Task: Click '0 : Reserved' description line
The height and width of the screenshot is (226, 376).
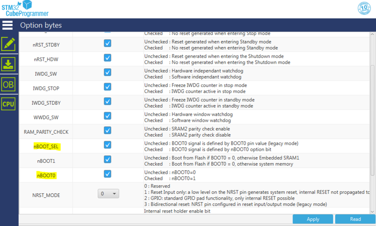Action: coord(157,186)
